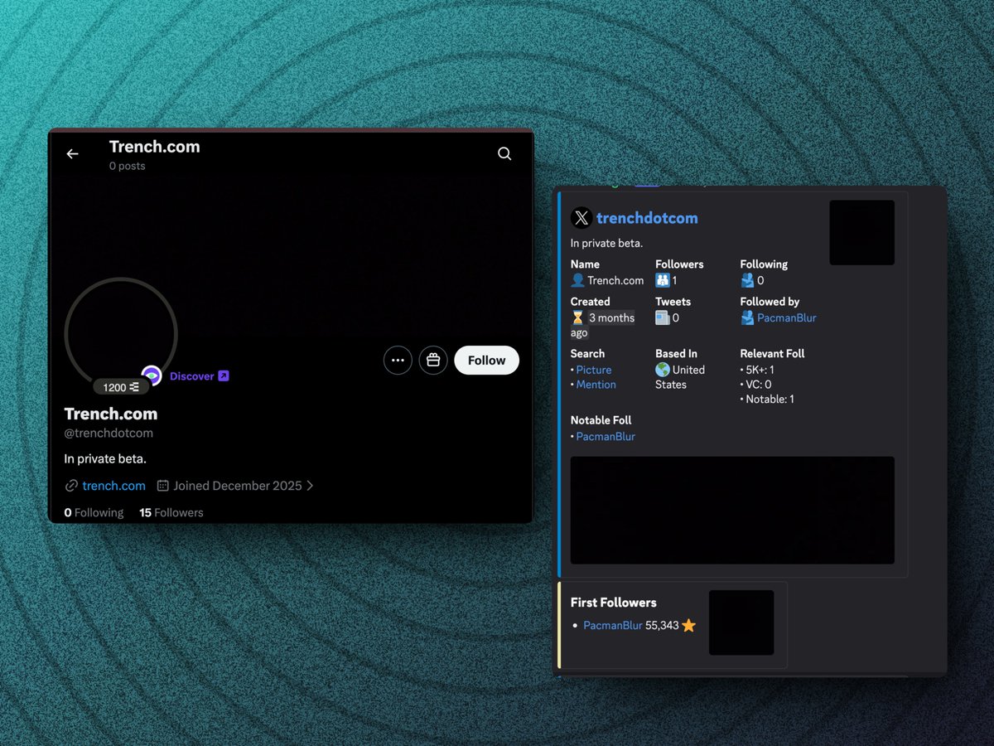Open search with the magnifier icon
Screen dimensions: 994x746
click(x=504, y=154)
